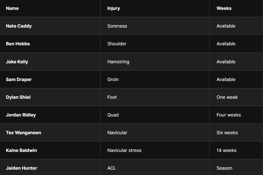Select the Nate Caddy name cell
Image resolution: width=263 pixels, height=175 pixels.
pos(19,26)
